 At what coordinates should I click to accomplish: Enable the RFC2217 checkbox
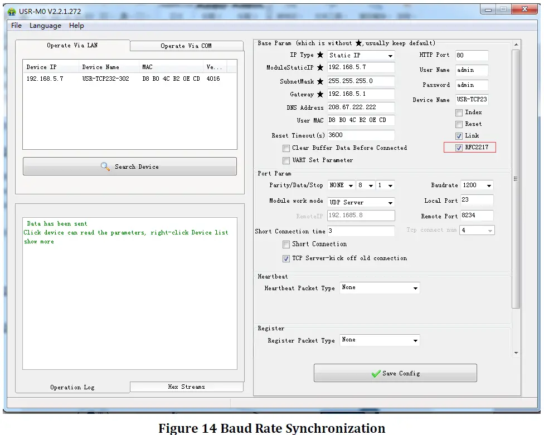[x=459, y=148]
